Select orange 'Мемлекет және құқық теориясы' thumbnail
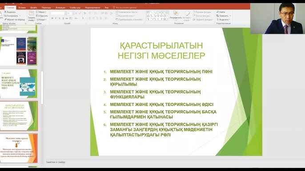Viewport: 305px width, 171px height. (19, 148)
